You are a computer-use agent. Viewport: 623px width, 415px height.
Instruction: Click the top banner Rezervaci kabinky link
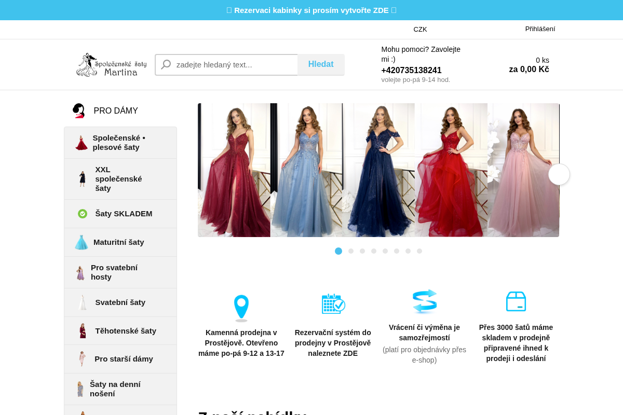311,10
